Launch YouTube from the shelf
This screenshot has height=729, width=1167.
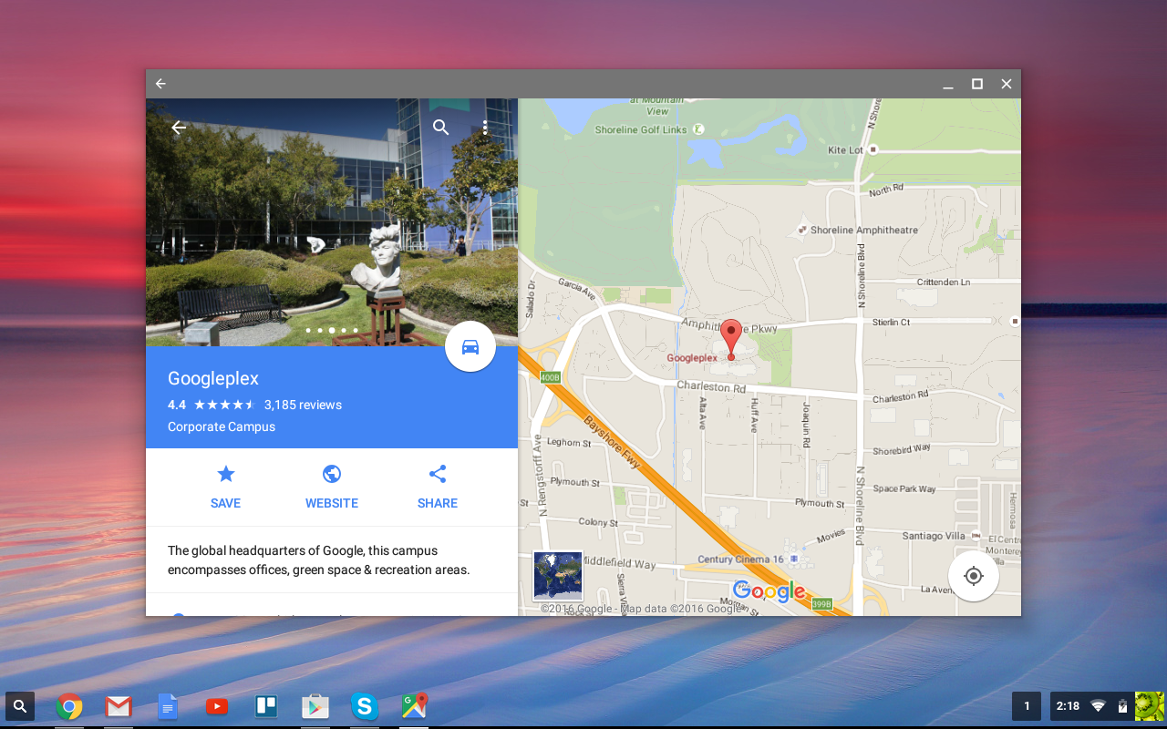tap(217, 706)
